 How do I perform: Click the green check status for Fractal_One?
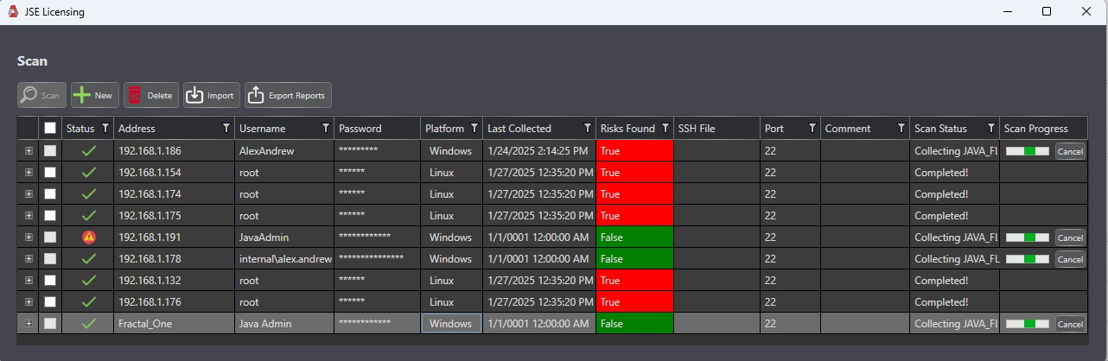(x=88, y=324)
